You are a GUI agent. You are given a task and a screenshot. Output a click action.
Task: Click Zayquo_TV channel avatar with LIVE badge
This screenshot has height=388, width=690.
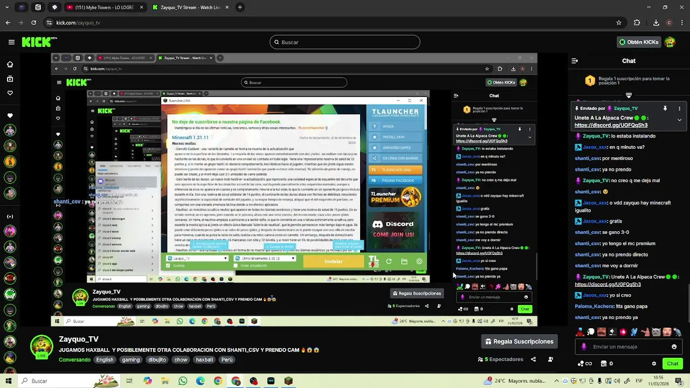click(42, 347)
